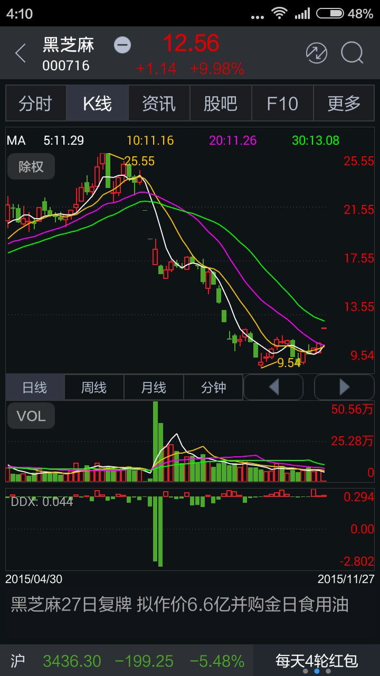Image resolution: width=380 pixels, height=676 pixels.
Task: Tap the +1.14 price change
Action: (x=156, y=69)
